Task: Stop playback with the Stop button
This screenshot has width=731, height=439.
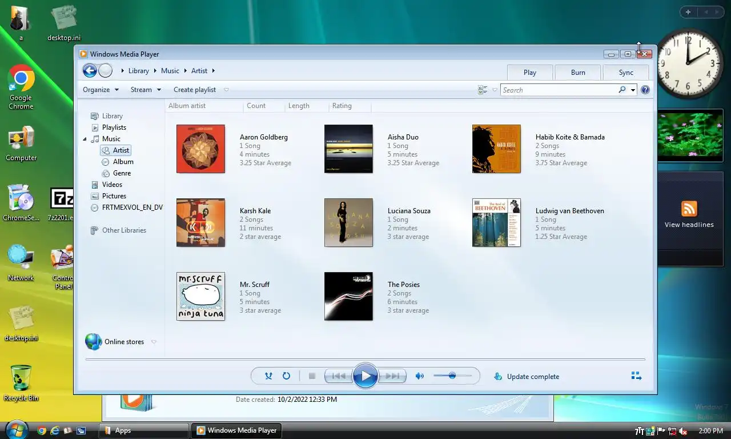Action: tap(312, 376)
